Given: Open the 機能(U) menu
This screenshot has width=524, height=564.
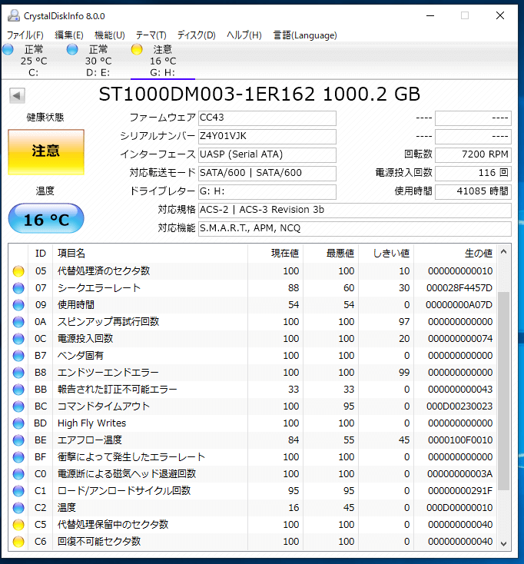Looking at the screenshot, I should [109, 35].
